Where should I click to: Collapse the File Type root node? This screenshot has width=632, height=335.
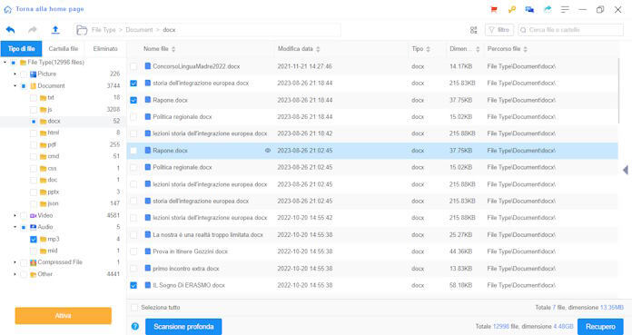click(x=5, y=63)
